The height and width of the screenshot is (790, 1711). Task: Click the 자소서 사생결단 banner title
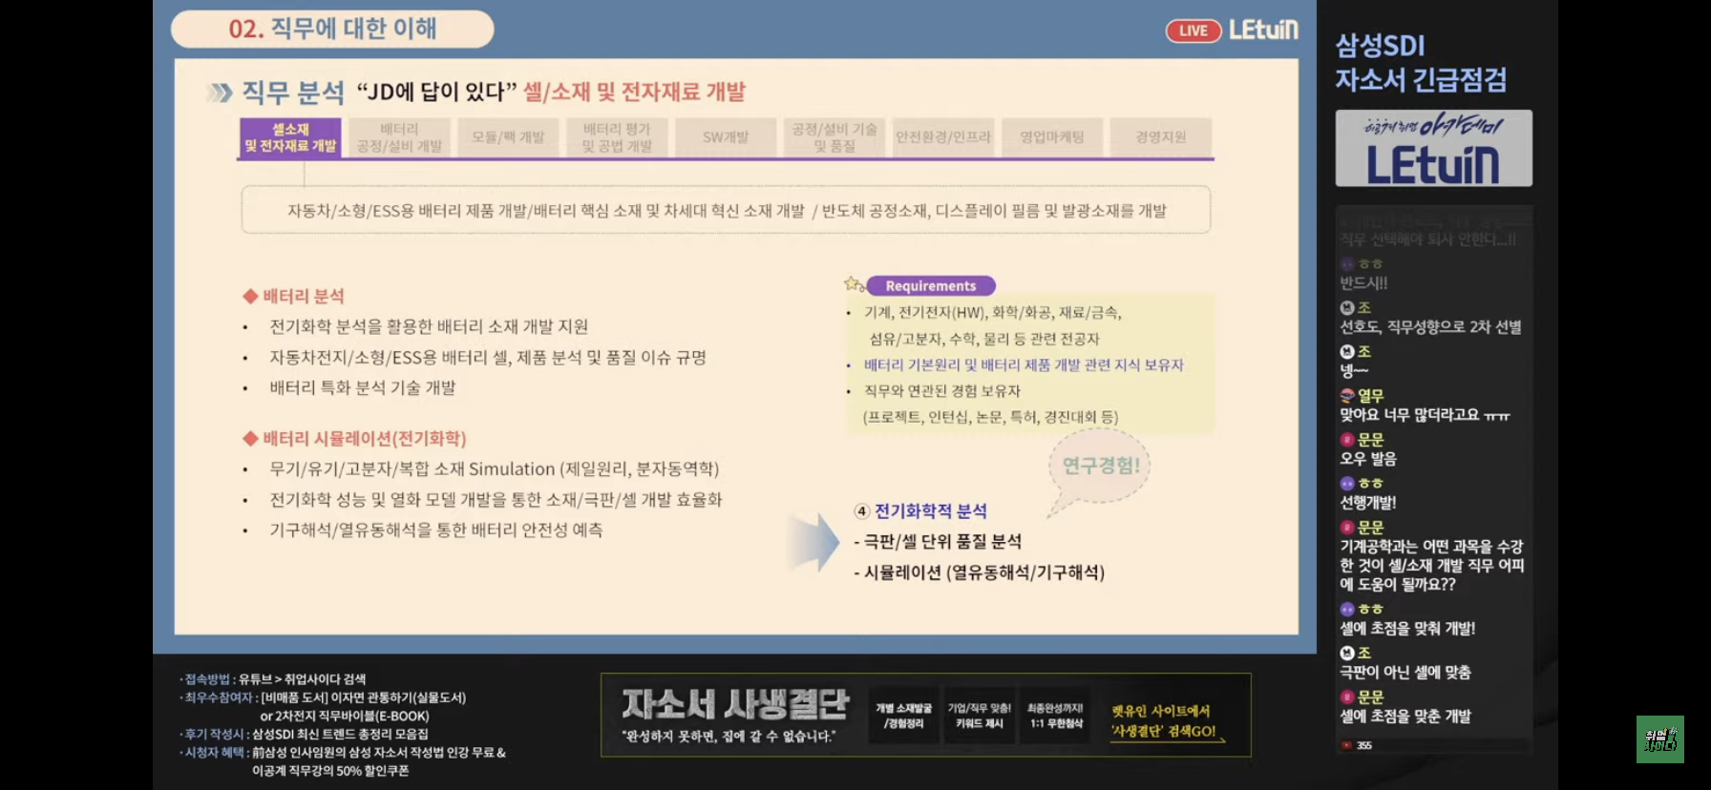click(x=735, y=704)
